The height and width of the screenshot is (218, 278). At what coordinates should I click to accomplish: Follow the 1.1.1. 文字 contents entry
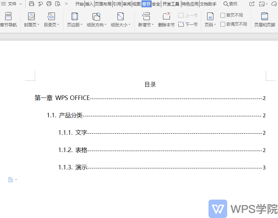point(162,133)
